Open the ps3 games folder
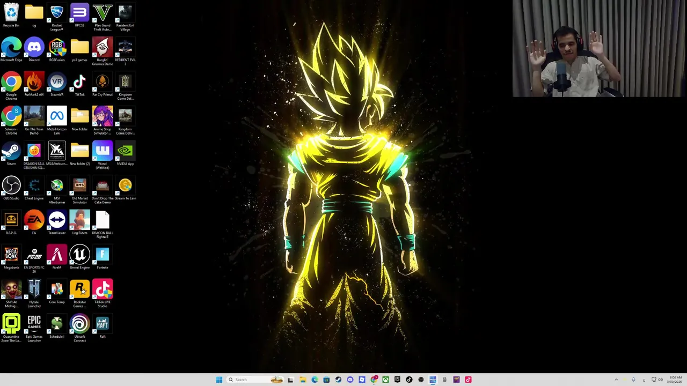 [x=79, y=50]
